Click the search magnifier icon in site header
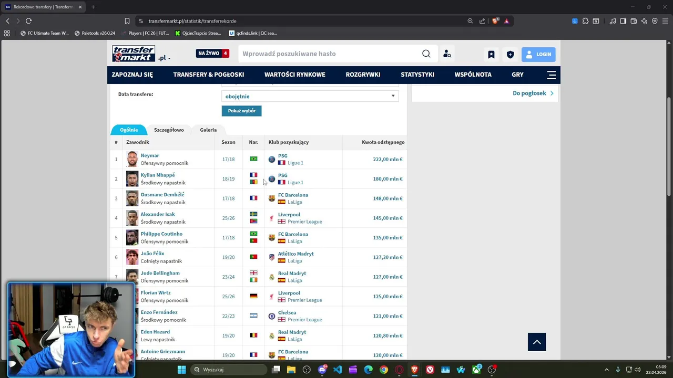The width and height of the screenshot is (673, 378). coord(426,54)
